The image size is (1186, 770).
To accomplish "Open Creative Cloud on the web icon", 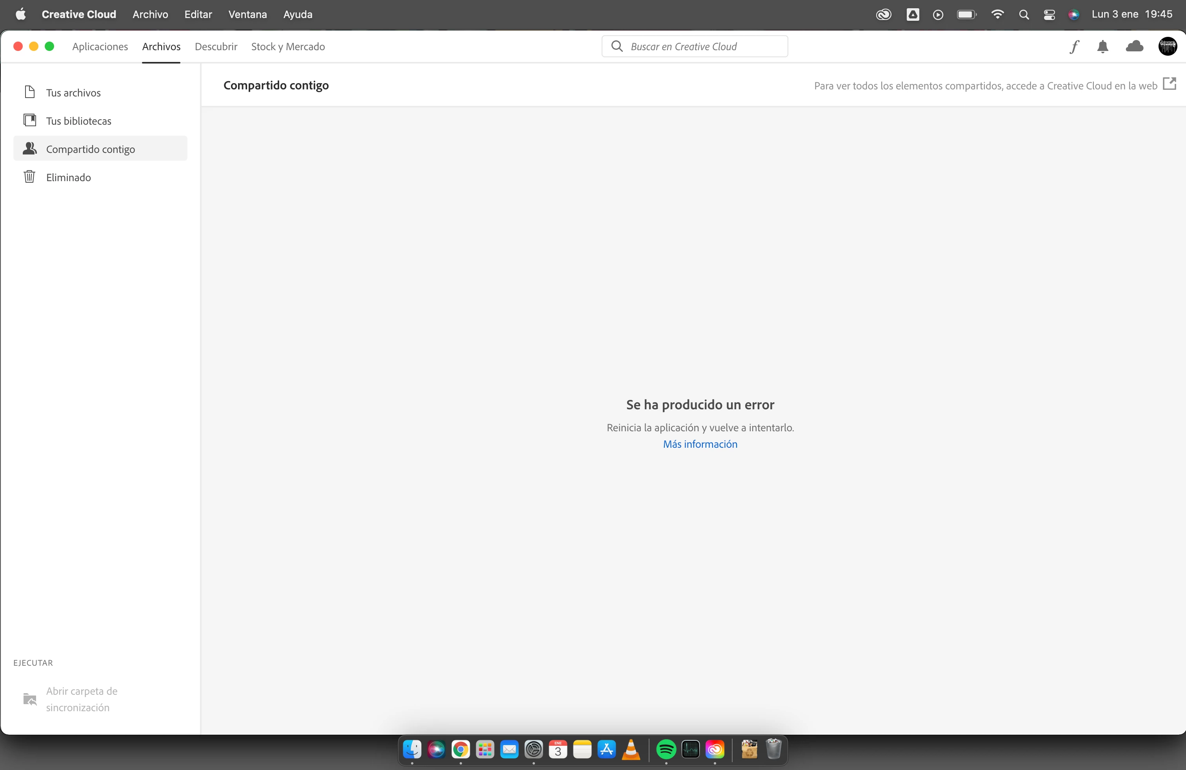I will (1169, 84).
